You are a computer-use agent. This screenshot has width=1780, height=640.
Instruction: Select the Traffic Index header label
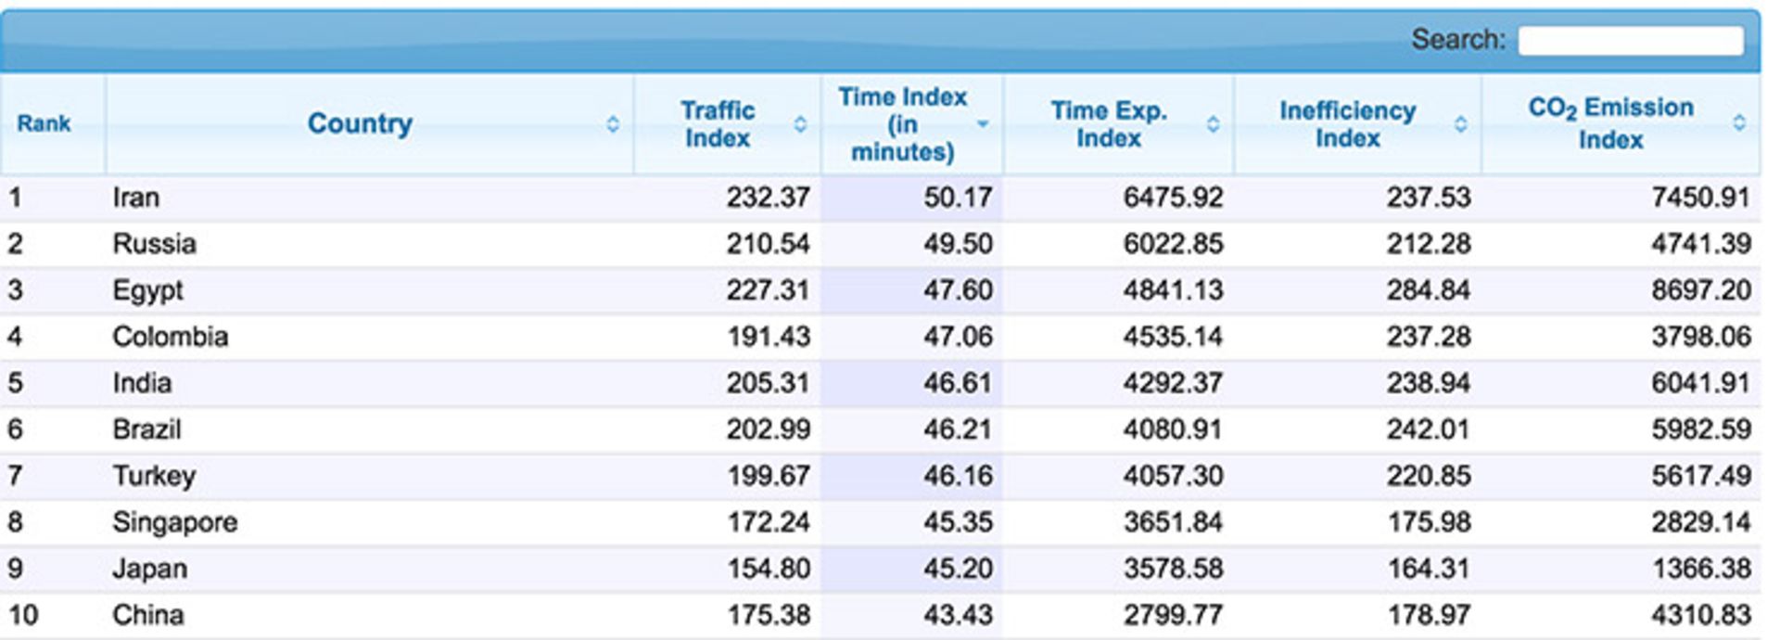coord(718,124)
